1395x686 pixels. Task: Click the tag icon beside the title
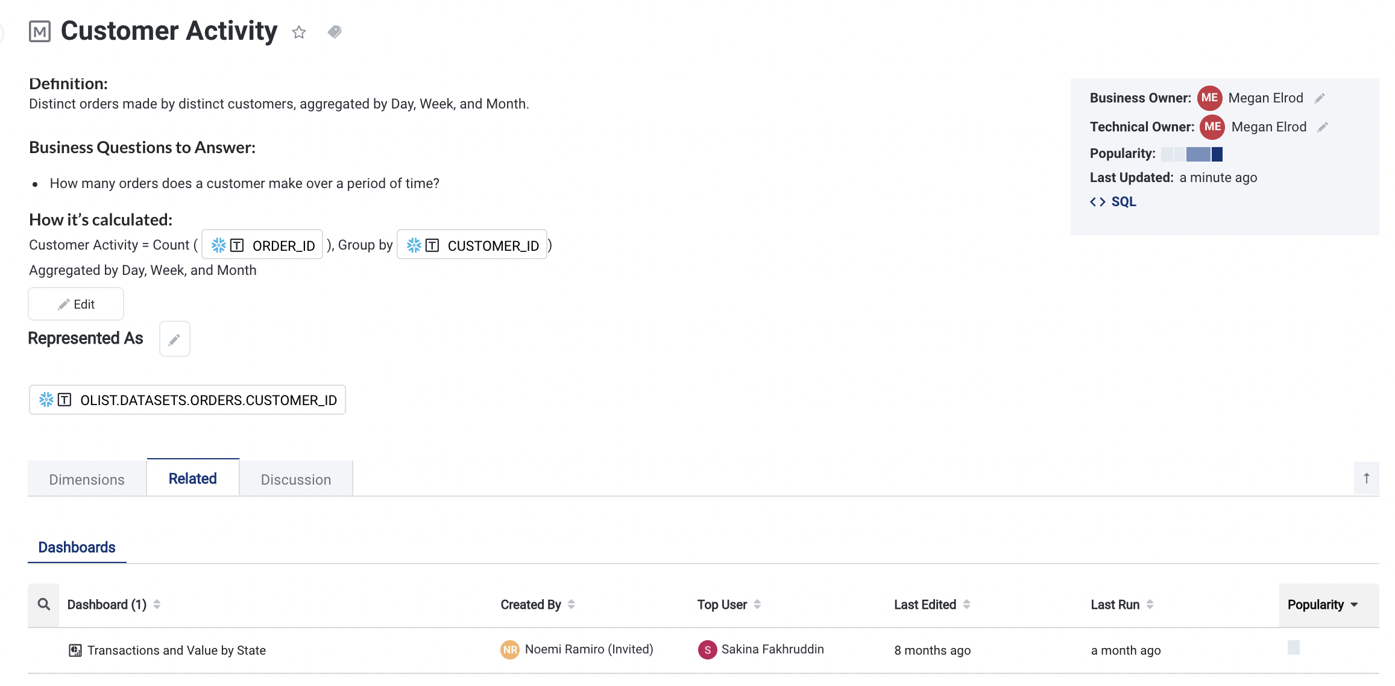coord(335,31)
